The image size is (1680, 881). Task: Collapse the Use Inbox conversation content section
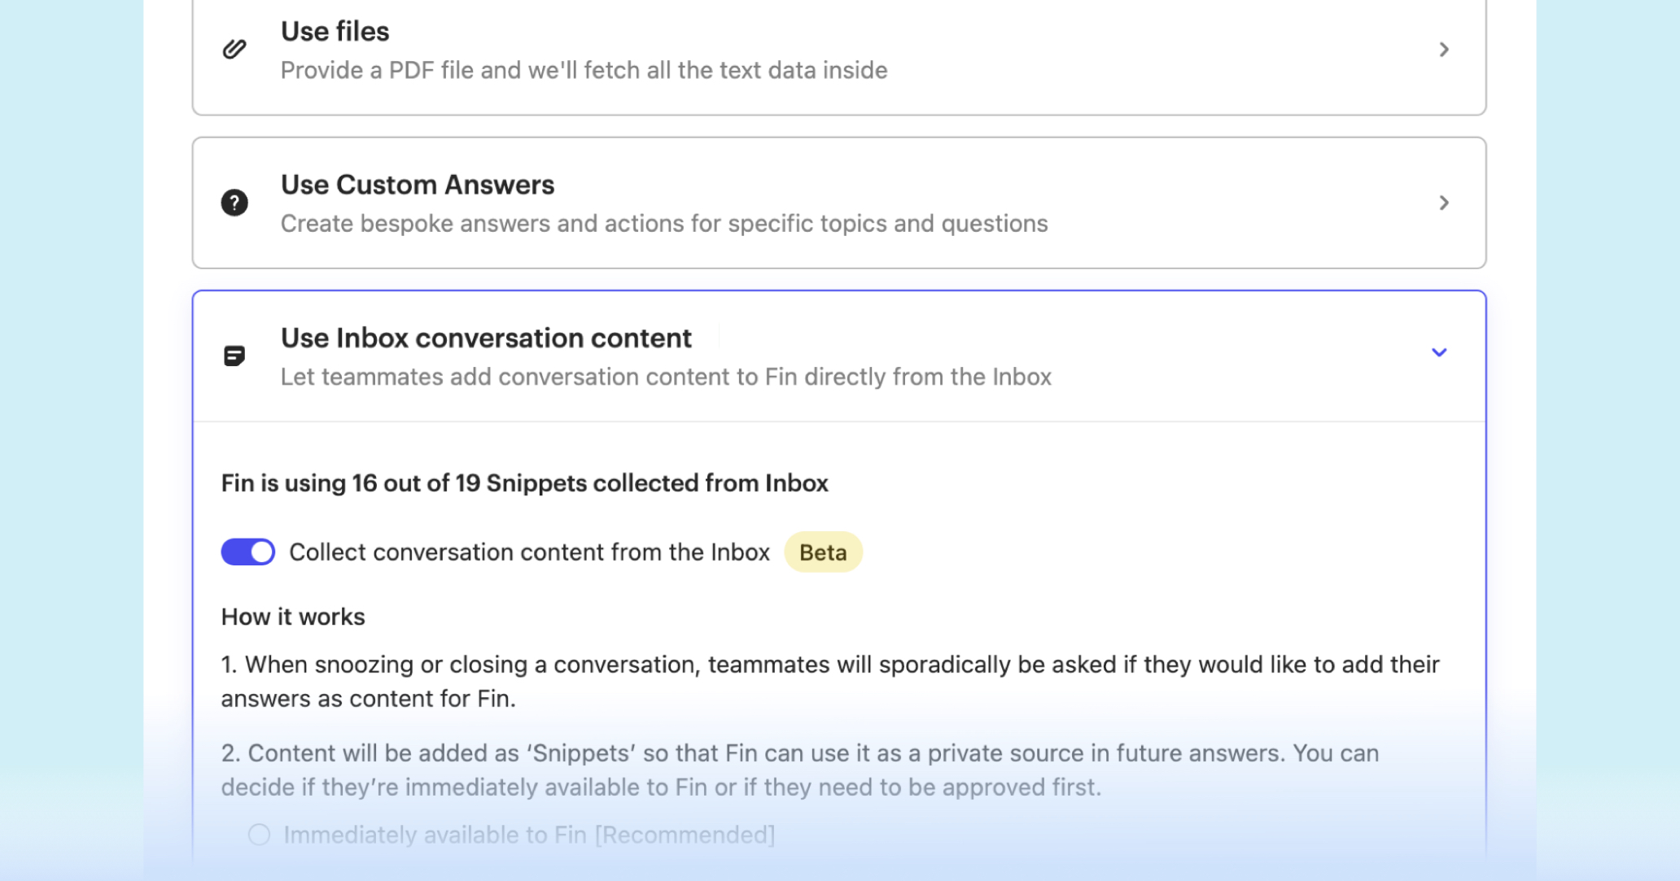[x=1439, y=352]
